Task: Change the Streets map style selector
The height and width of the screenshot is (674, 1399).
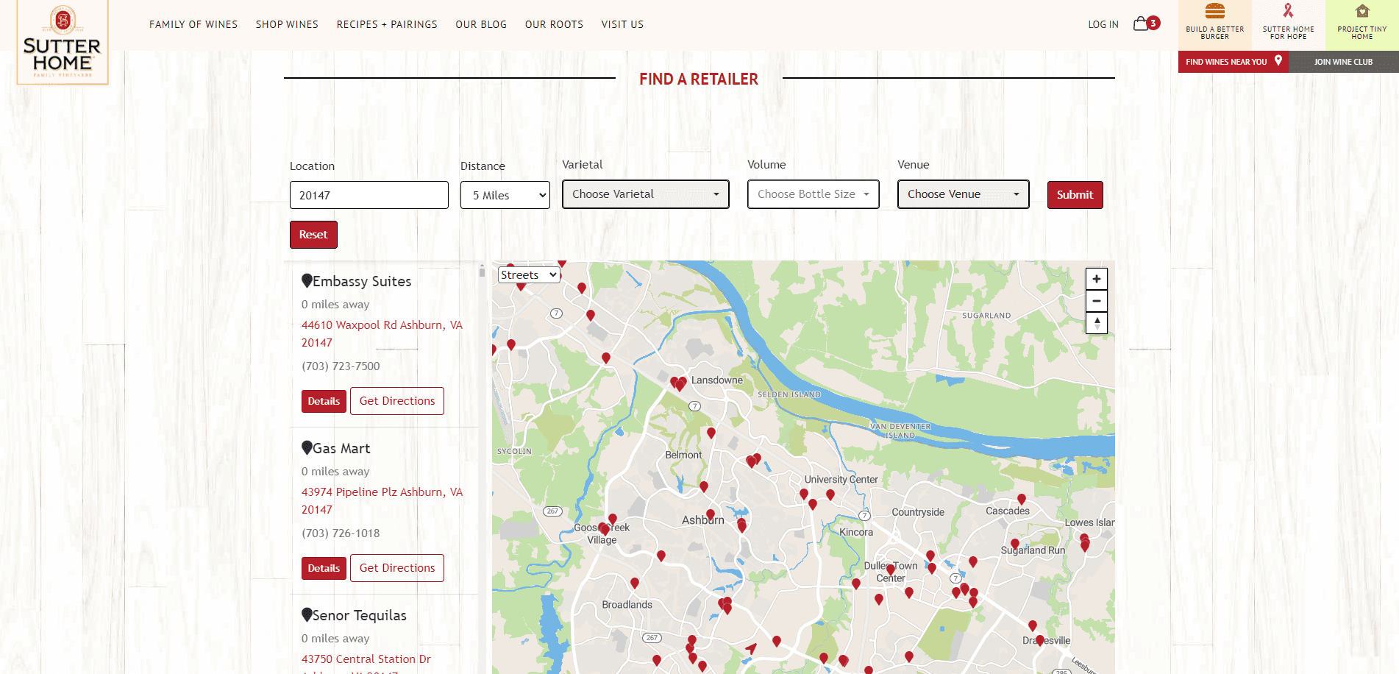Action: [x=529, y=274]
